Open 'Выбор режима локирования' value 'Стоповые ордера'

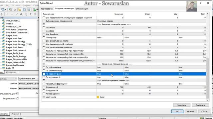pos(110,21)
